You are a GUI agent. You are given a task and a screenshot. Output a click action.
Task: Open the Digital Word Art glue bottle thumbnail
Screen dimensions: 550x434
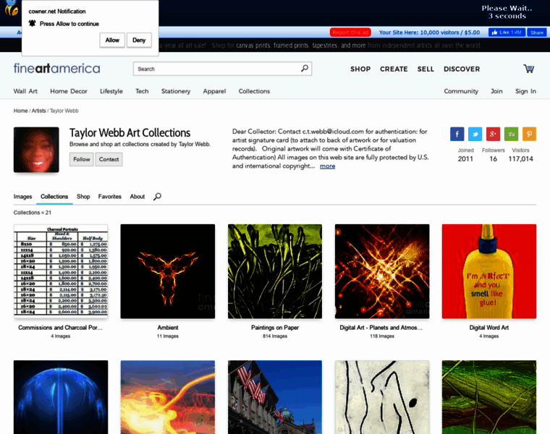pos(489,271)
